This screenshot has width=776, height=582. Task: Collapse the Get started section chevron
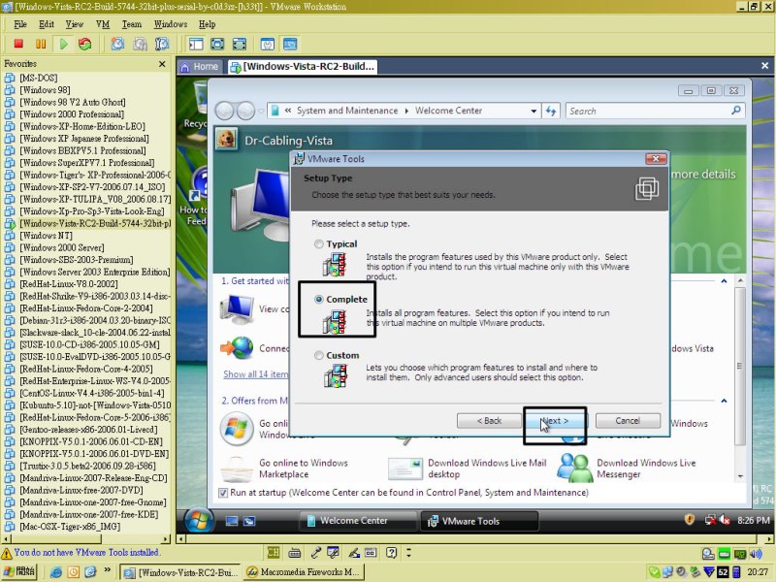pos(724,281)
